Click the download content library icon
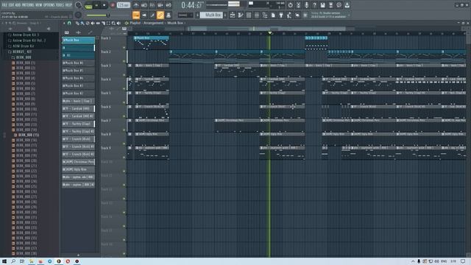 pyautogui.click(x=347, y=5)
